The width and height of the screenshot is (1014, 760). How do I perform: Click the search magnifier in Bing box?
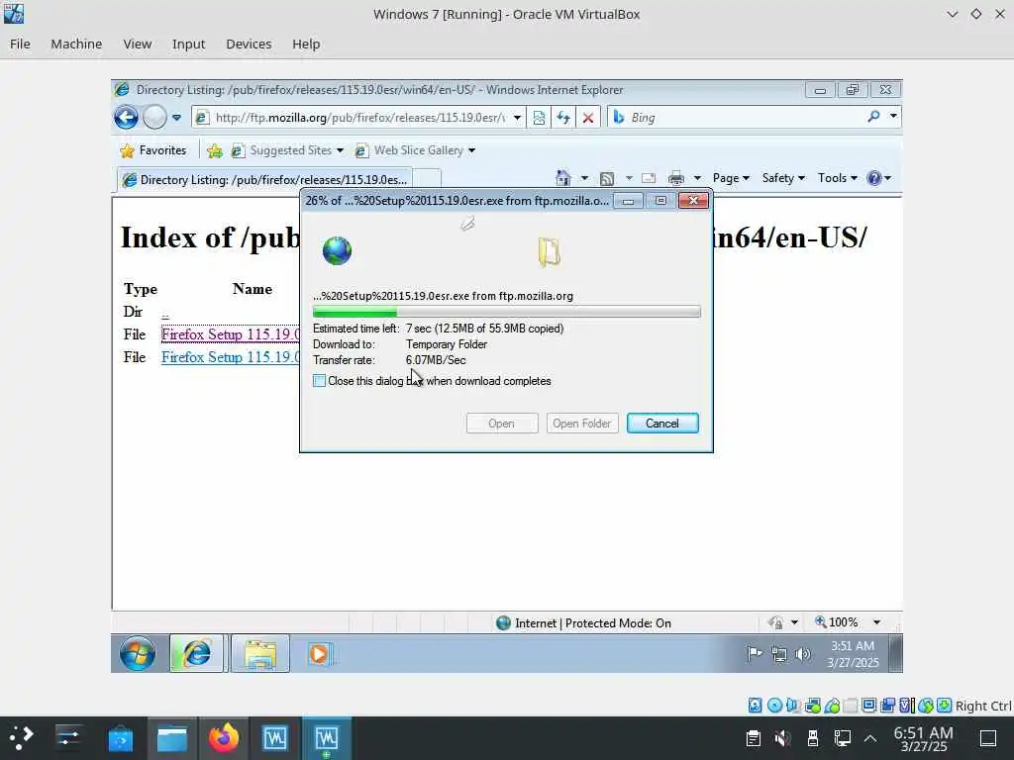(873, 117)
